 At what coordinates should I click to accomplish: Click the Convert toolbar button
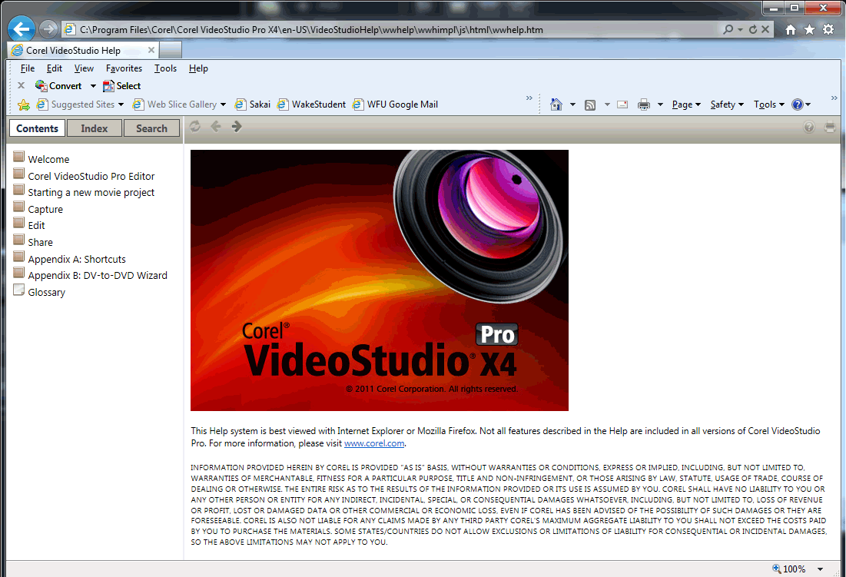(x=58, y=86)
